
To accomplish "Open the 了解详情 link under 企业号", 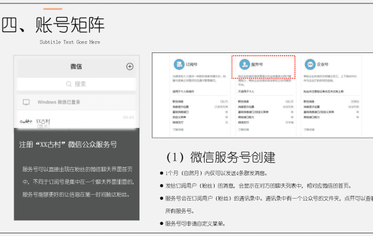I will tap(309, 130).
